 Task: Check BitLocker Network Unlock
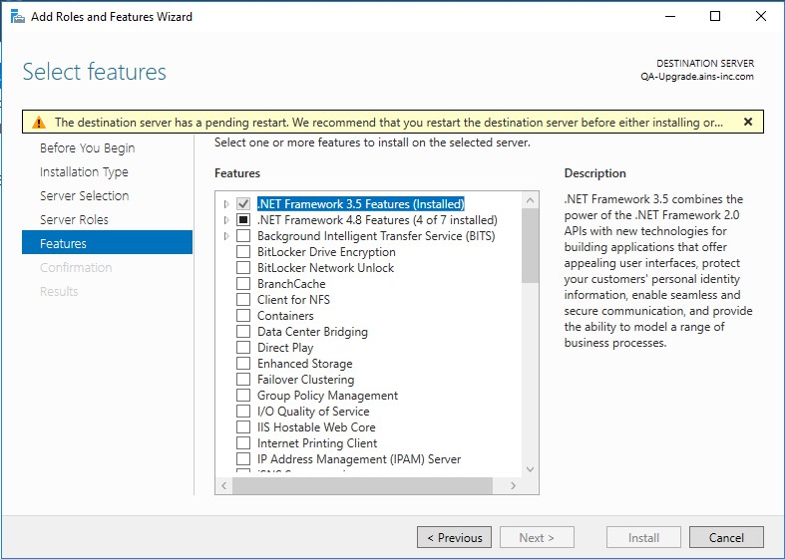click(243, 268)
